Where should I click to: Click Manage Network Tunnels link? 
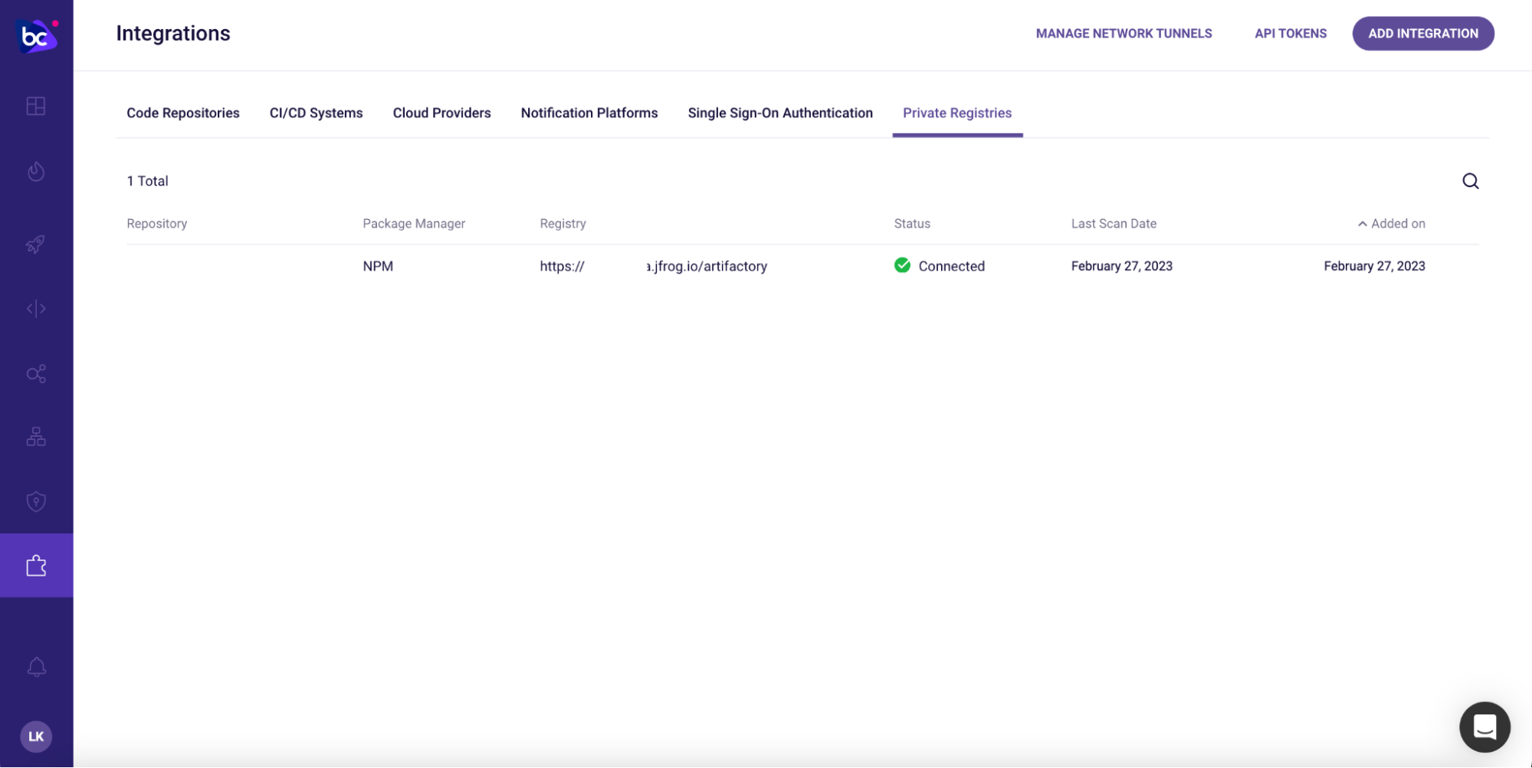coord(1124,34)
